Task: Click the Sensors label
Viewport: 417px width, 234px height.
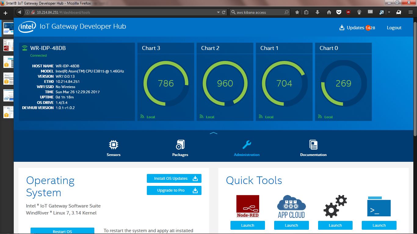Action: click(114, 155)
